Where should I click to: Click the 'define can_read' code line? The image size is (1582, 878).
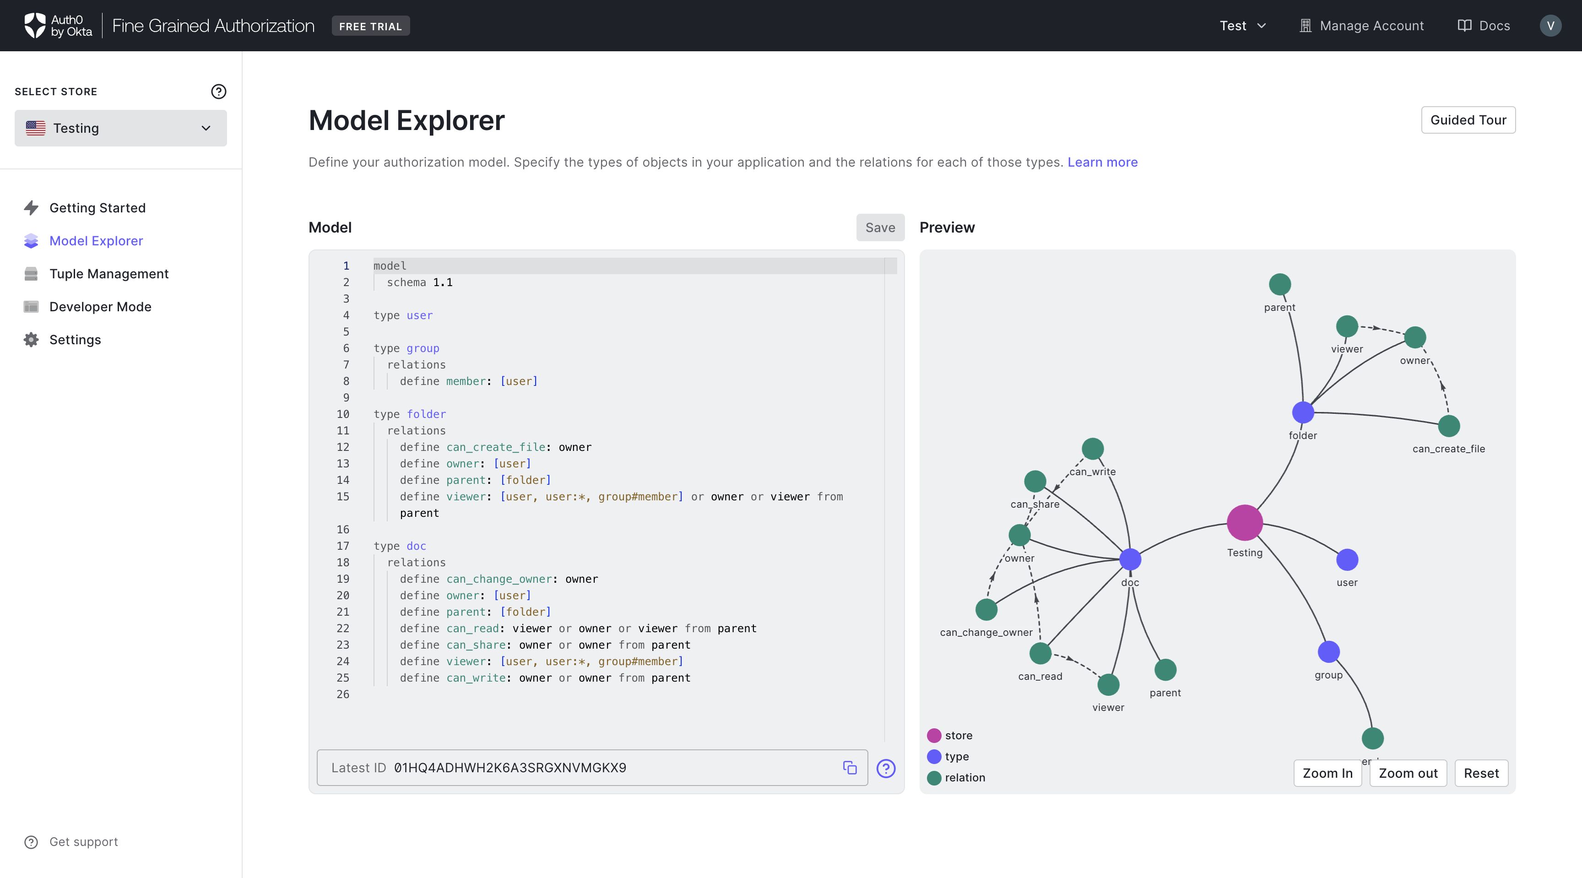point(578,628)
